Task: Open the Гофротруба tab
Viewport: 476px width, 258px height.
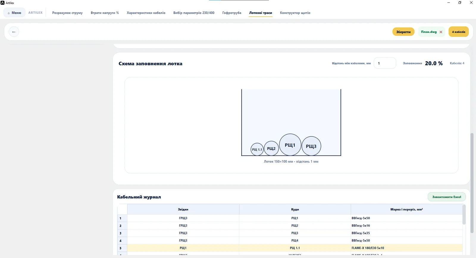Action: [232, 13]
